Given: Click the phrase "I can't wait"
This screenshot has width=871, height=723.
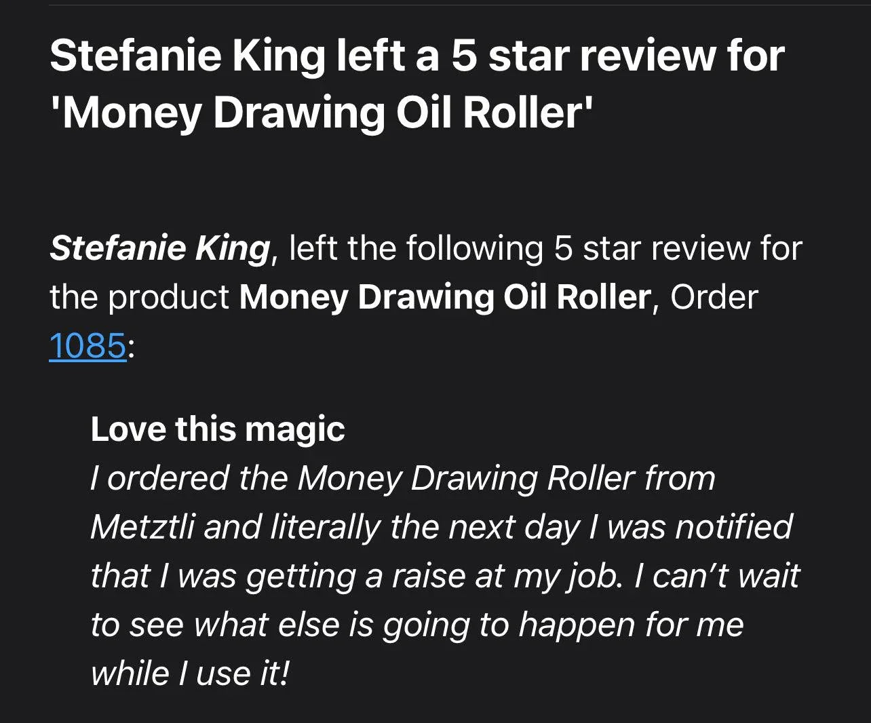Looking at the screenshot, I should pyautogui.click(x=716, y=576).
